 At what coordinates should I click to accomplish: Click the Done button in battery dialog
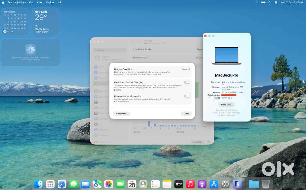tap(186, 113)
